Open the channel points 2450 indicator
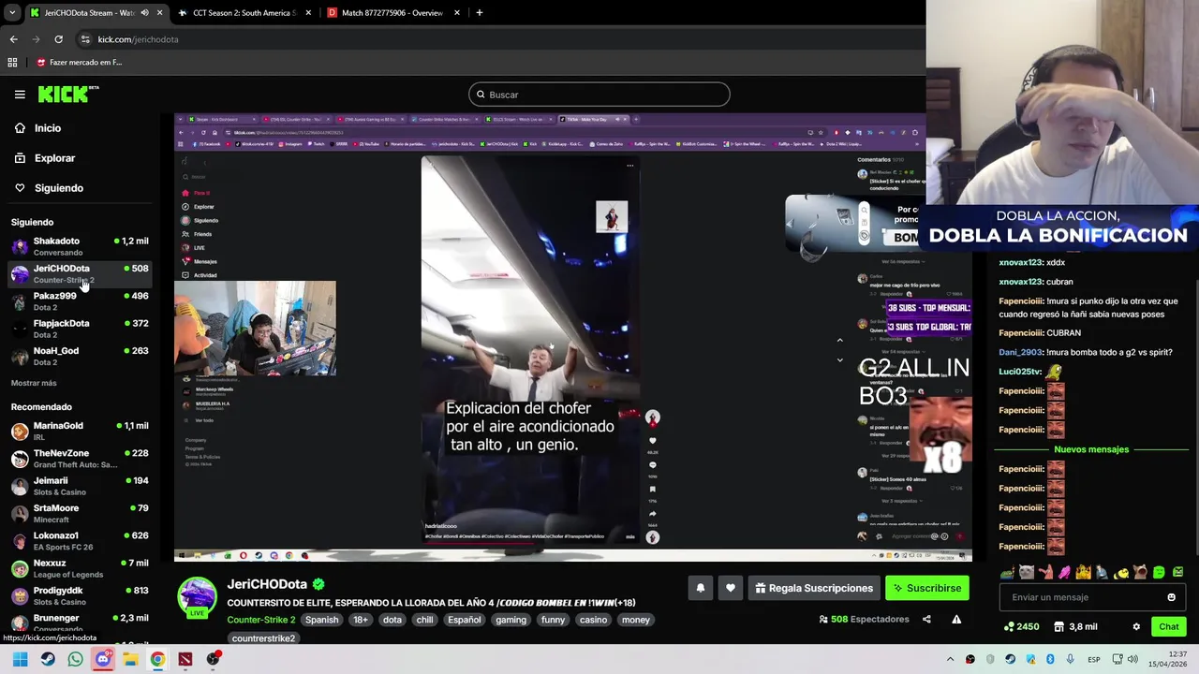Viewport: 1199px width, 674px height. [x=1022, y=626]
